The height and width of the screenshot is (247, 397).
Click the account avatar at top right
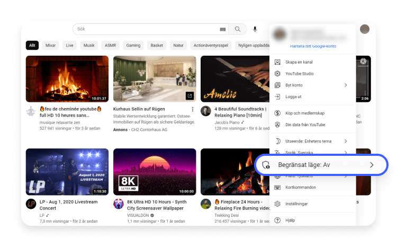coord(365,29)
